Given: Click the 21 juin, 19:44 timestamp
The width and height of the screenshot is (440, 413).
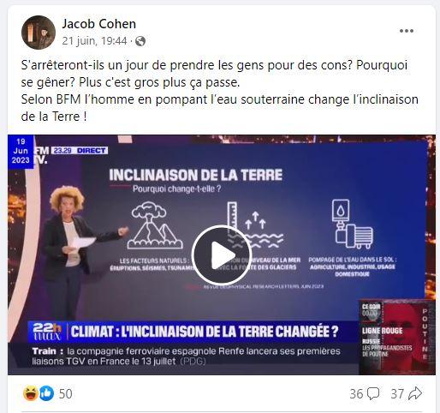Looking at the screenshot, I should click(x=94, y=41).
